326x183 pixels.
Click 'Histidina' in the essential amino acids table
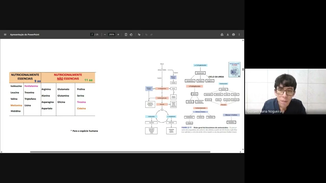pos(16,111)
